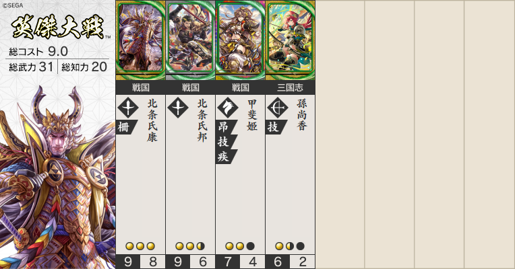Click the 疾 skill badge on 甲斐姫
The image size is (515, 269).
coord(226,157)
